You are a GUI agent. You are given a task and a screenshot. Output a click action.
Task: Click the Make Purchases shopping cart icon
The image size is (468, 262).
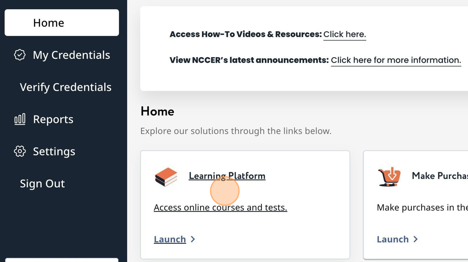pos(389,177)
